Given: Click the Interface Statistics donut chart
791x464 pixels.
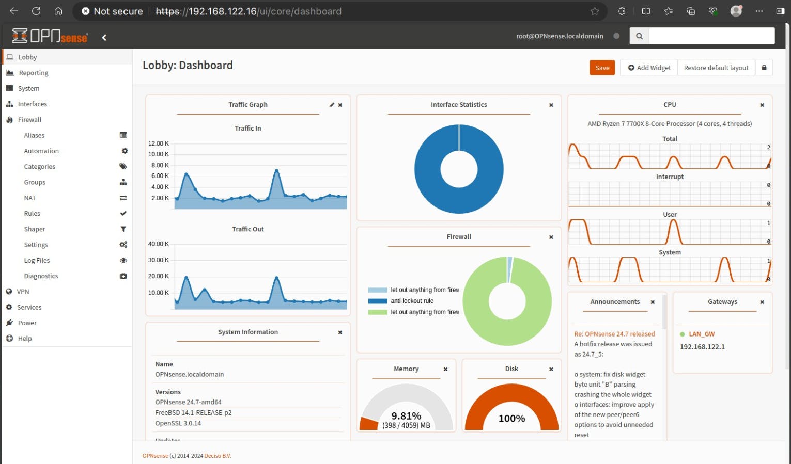Looking at the screenshot, I should [x=459, y=169].
